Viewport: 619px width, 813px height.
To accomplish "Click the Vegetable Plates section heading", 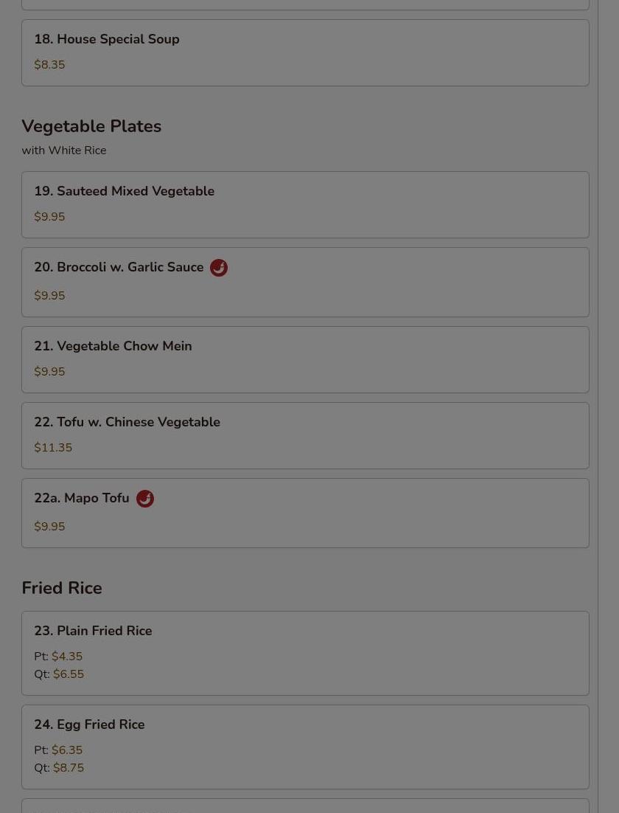I will point(91,127).
